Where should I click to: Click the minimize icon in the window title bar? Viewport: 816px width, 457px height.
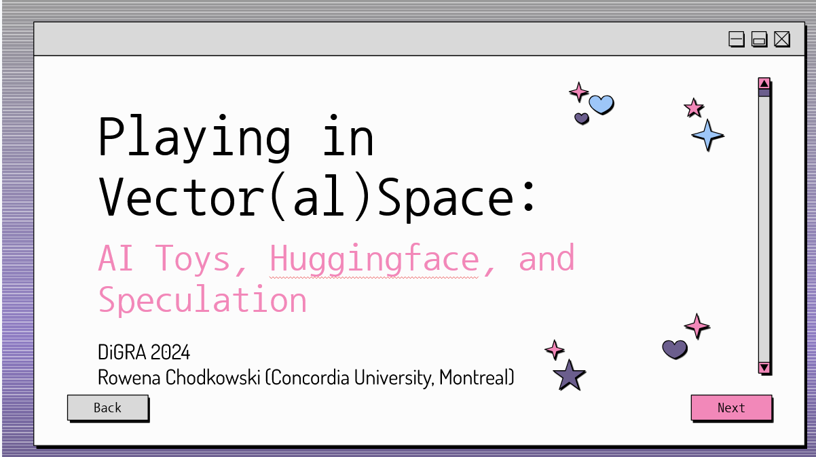click(x=737, y=39)
